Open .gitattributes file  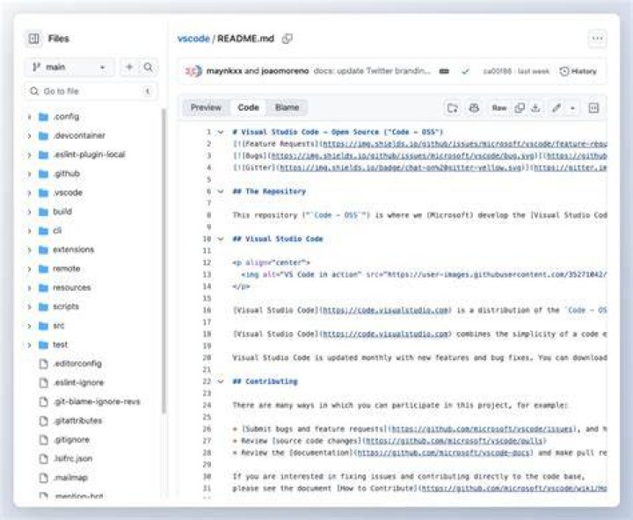pyautogui.click(x=77, y=421)
